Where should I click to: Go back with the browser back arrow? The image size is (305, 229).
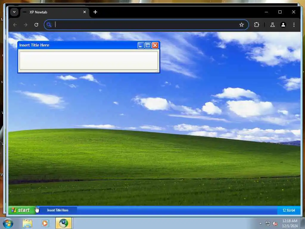[15, 25]
